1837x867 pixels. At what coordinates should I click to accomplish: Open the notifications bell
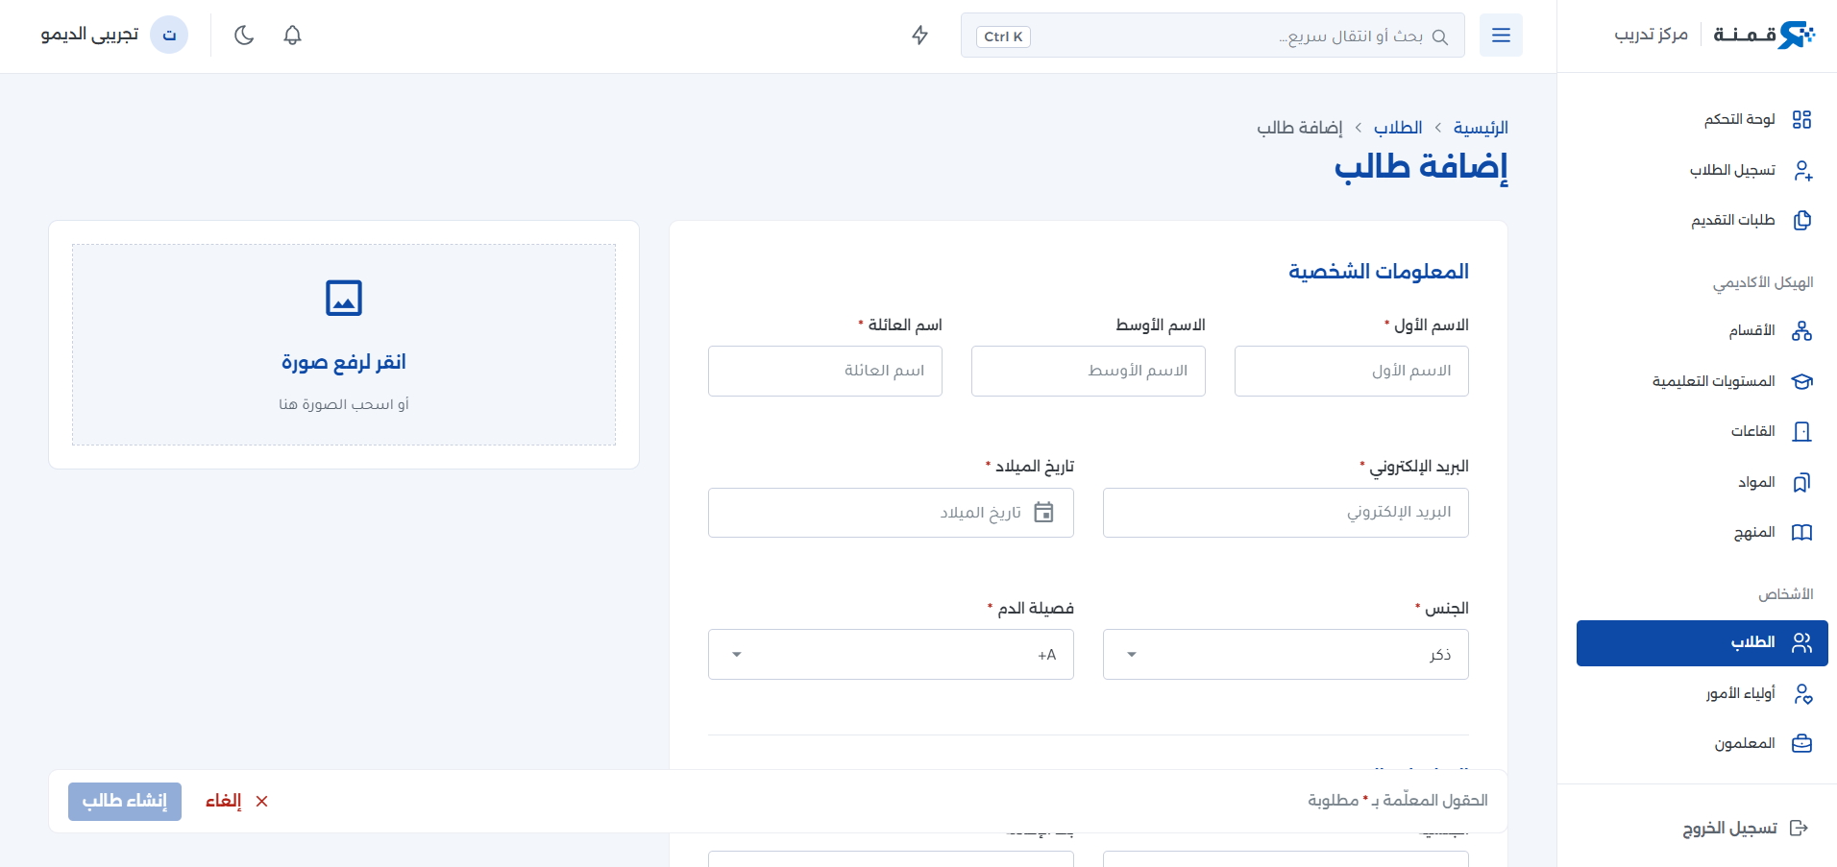pos(293,36)
